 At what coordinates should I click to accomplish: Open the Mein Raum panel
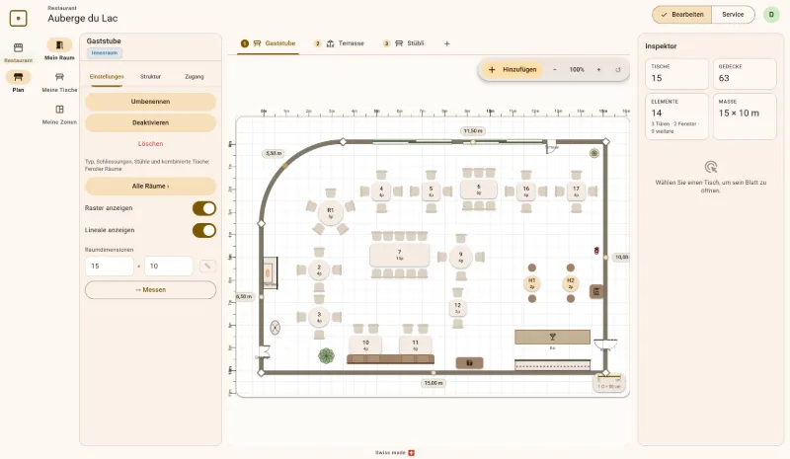[59, 49]
